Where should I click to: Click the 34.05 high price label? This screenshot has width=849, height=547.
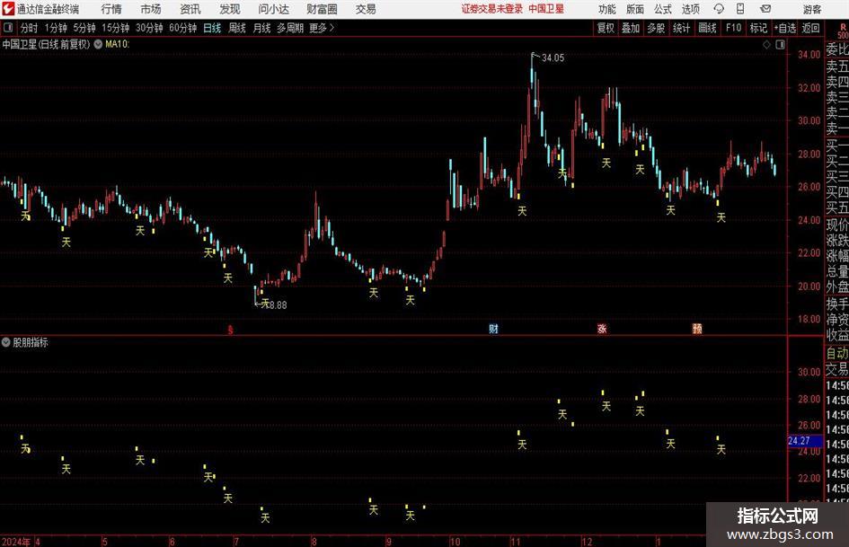point(553,58)
